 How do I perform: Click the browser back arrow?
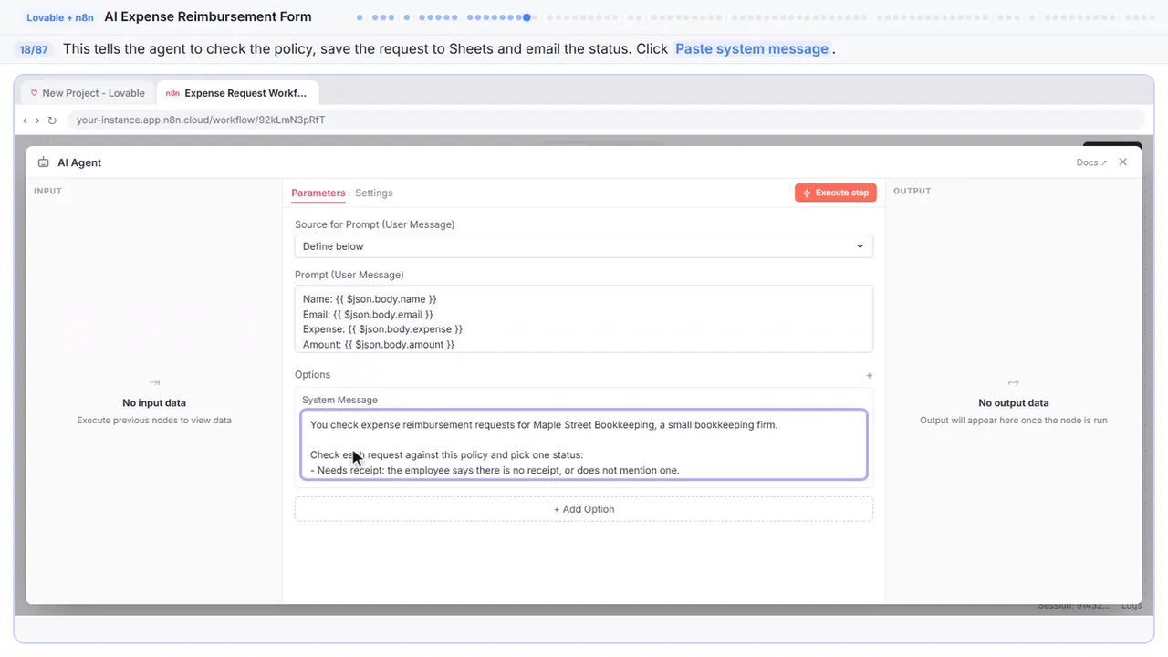(25, 120)
